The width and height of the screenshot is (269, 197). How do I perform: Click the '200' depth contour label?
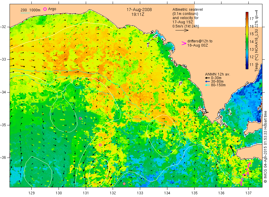tap(24, 10)
